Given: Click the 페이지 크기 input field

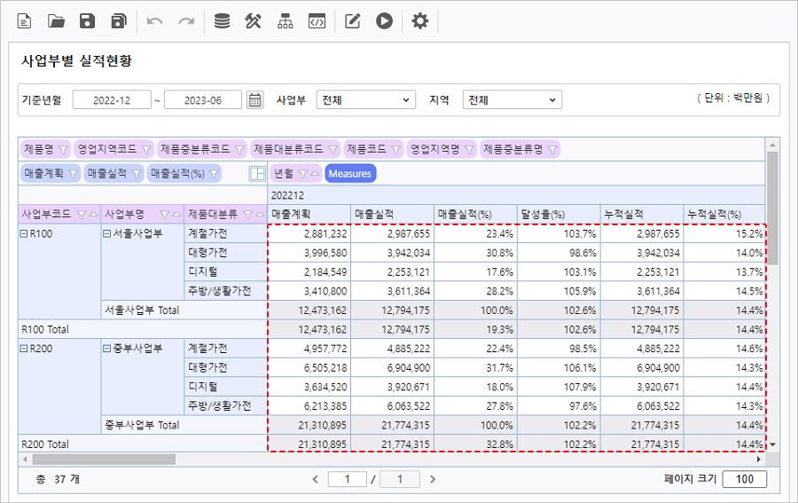Looking at the screenshot, I should pyautogui.click(x=744, y=479).
